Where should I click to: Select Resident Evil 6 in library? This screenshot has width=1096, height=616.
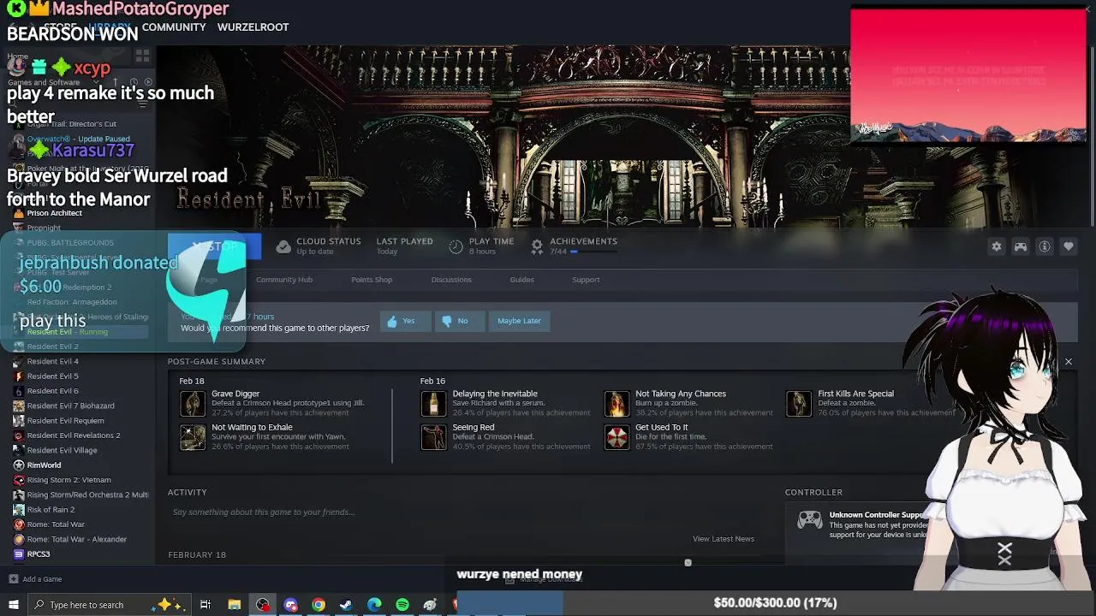[x=52, y=391]
